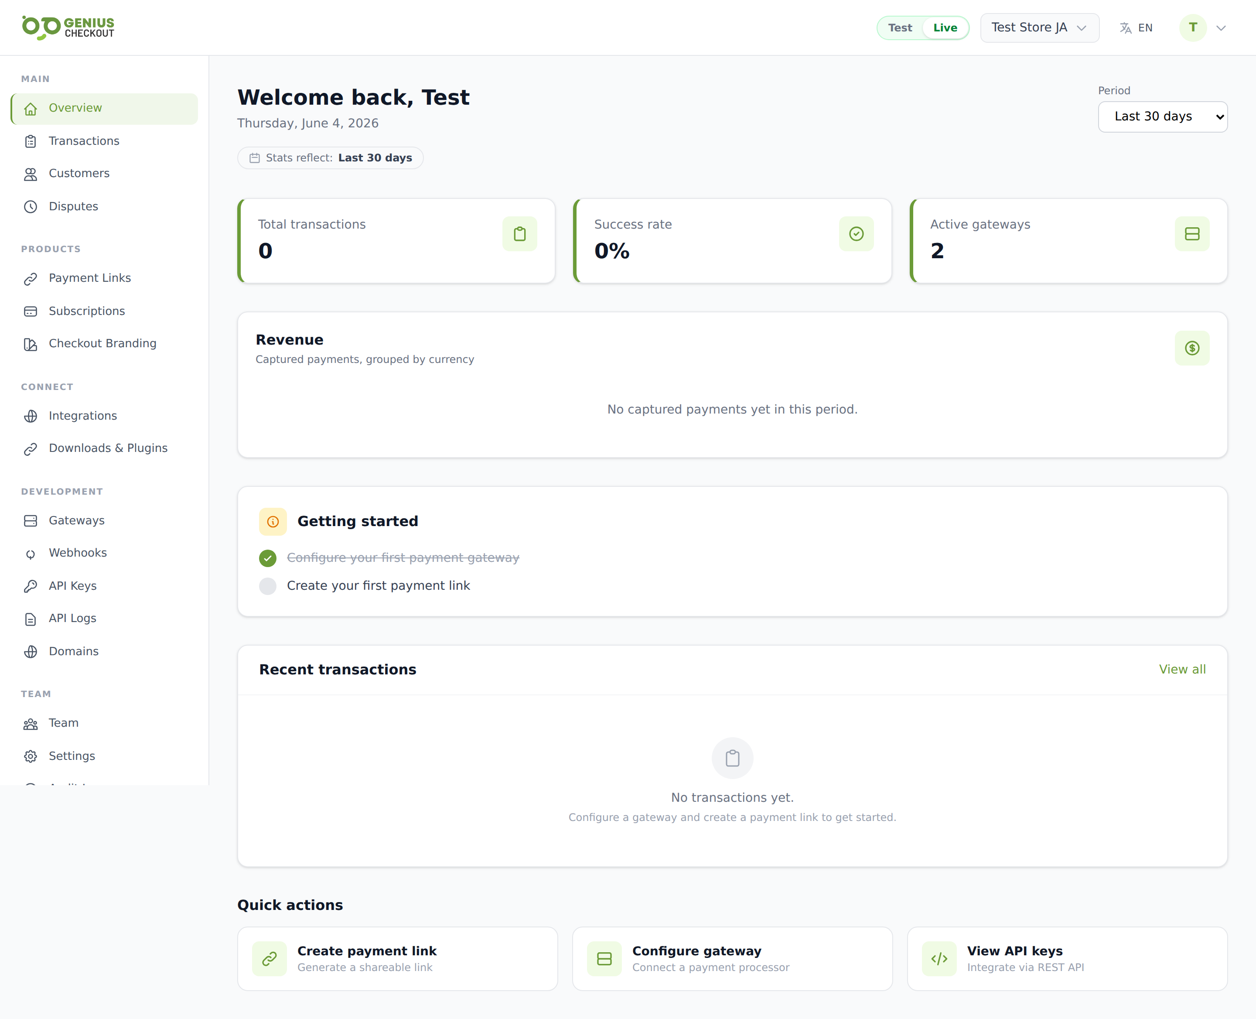Viewport: 1256px width, 1019px height.
Task: Switch to Live mode
Action: (x=945, y=27)
